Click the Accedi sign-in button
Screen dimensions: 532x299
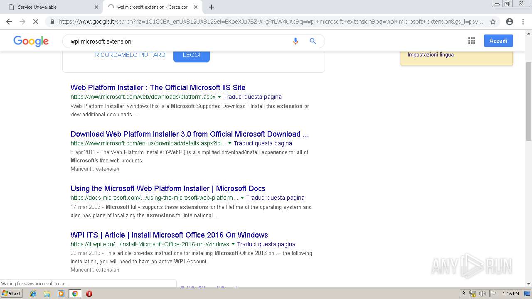click(x=498, y=41)
